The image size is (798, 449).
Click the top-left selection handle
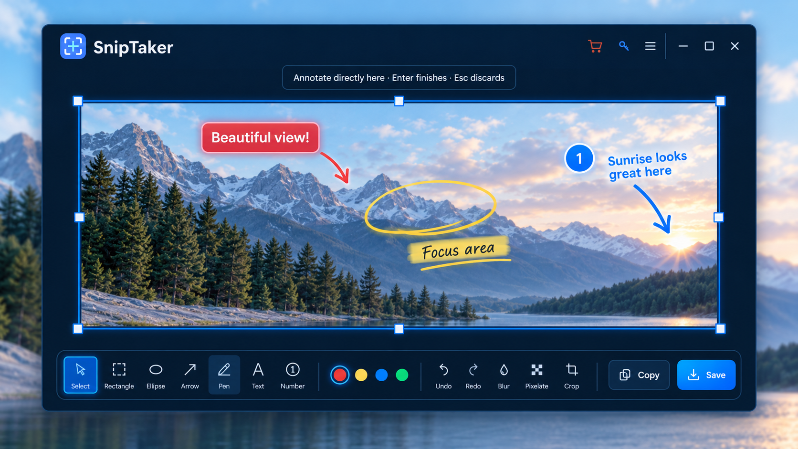(x=78, y=101)
